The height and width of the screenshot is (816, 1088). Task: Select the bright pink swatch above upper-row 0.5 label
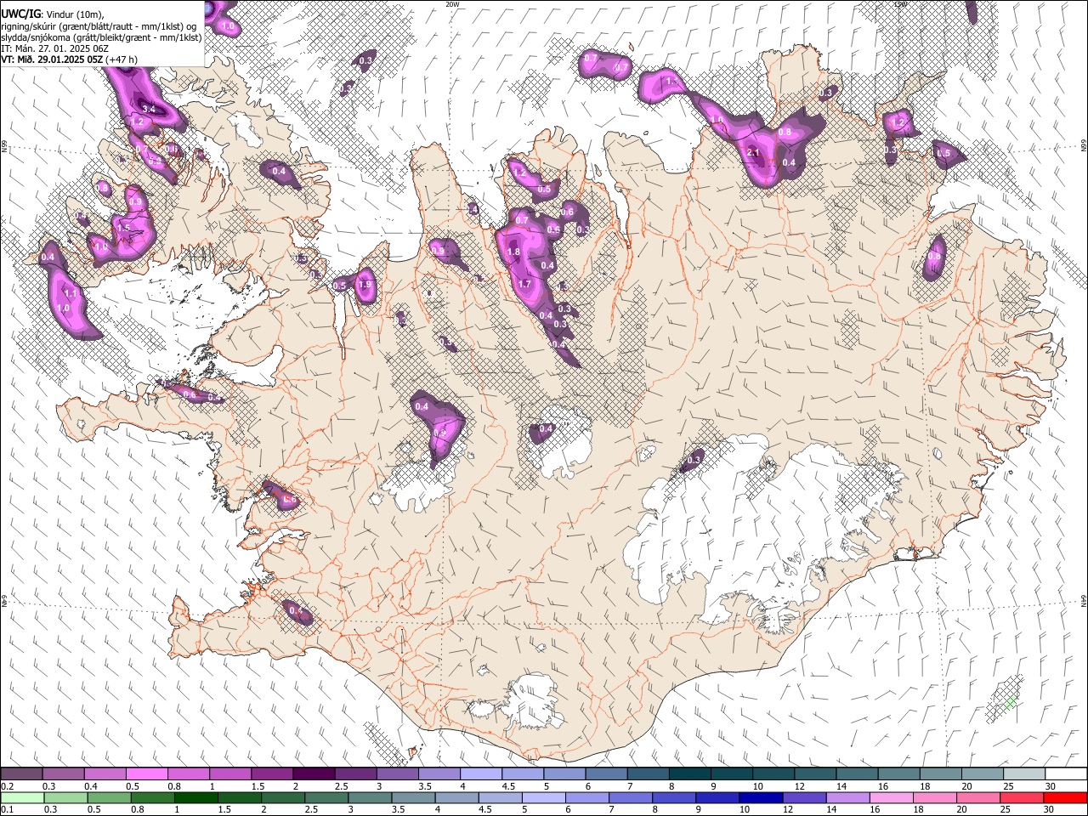[x=146, y=774]
